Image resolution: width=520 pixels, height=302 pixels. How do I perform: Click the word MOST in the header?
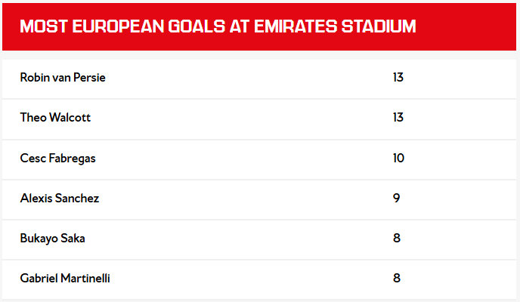pos(43,26)
